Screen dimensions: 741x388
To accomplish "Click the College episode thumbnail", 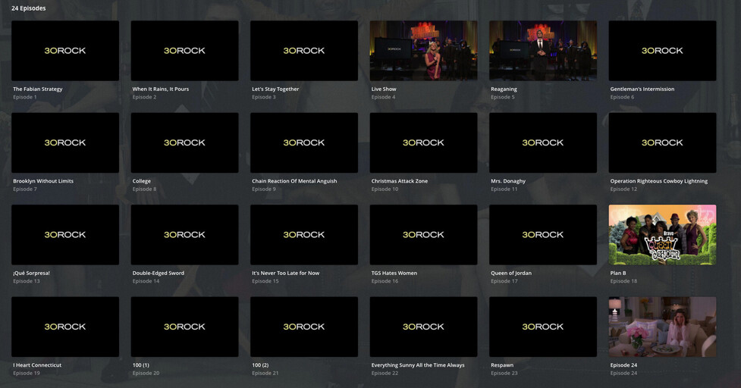I will click(185, 142).
